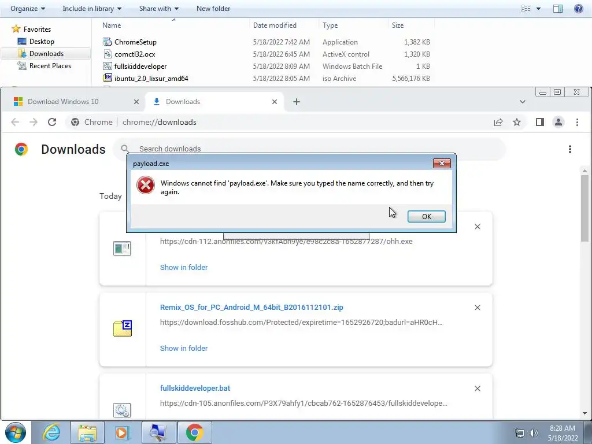Reload the Chrome downloads page
The height and width of the screenshot is (444, 592).
52,122
